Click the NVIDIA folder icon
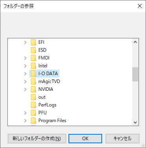Image resolution: width=146 pixels, height=148 pixels. (x=33, y=89)
